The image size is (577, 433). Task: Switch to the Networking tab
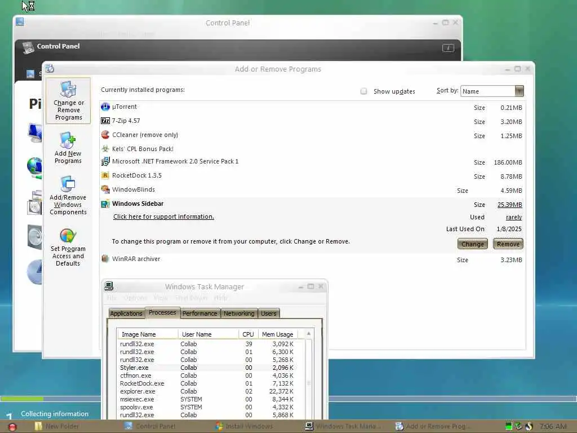[x=239, y=313]
